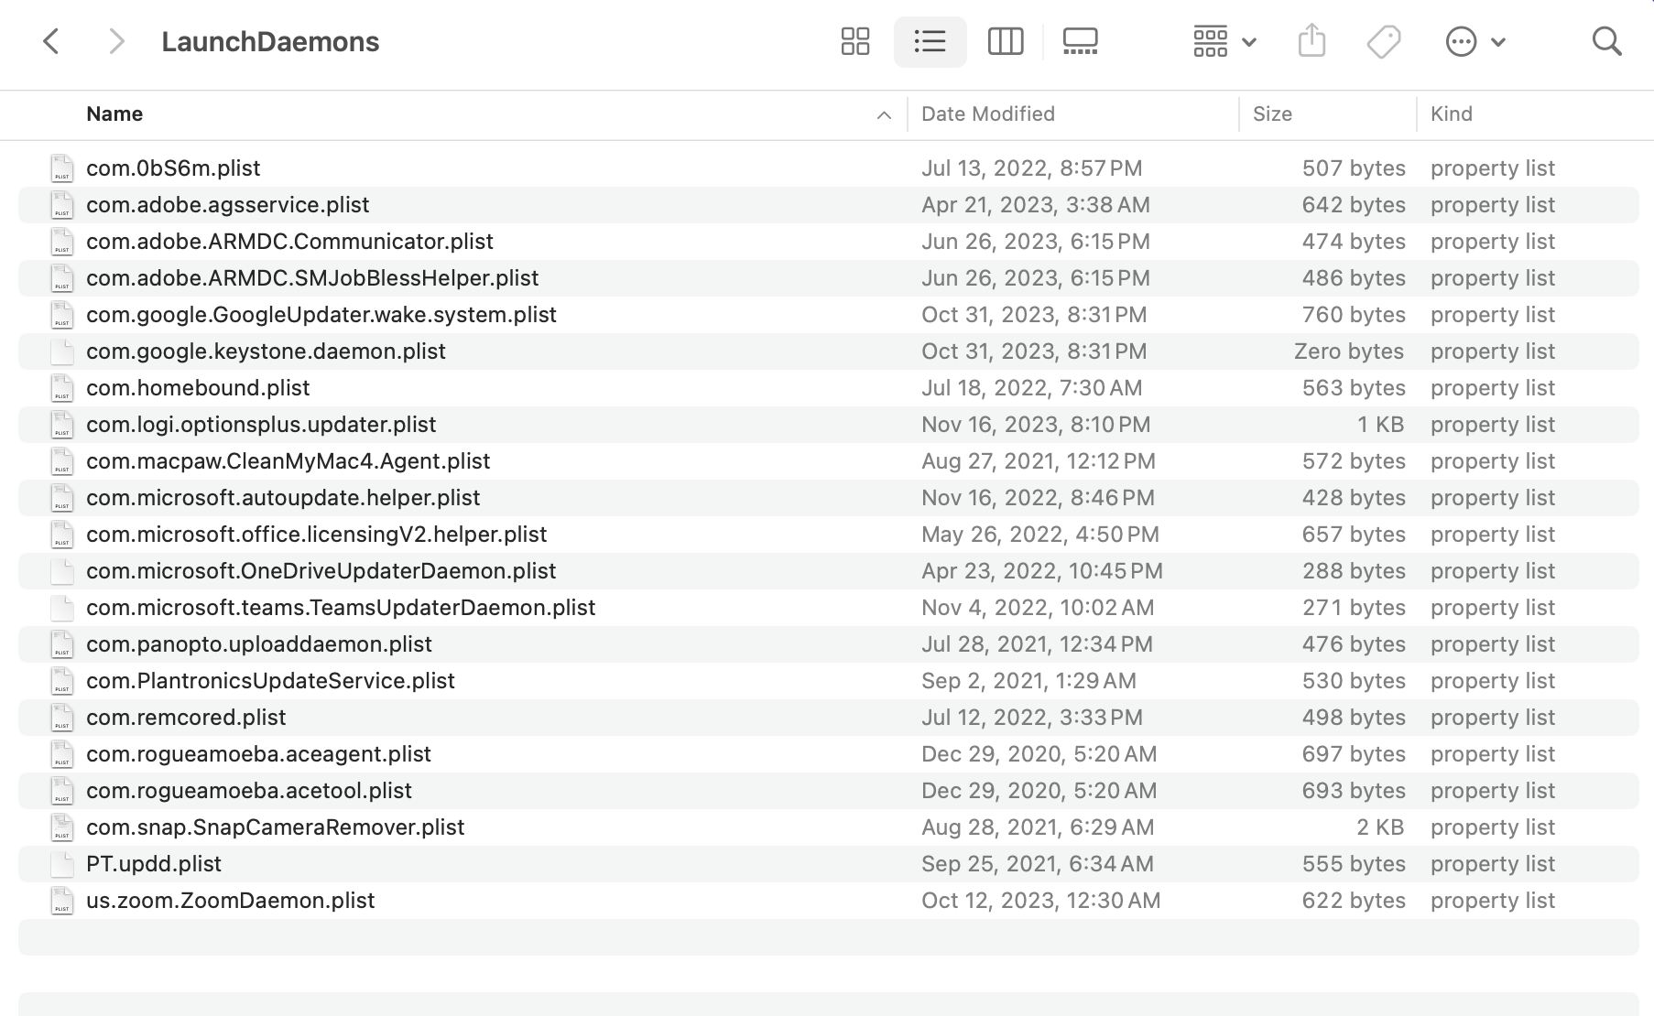Select the com.homebound.plist file icon

[x=62, y=388]
